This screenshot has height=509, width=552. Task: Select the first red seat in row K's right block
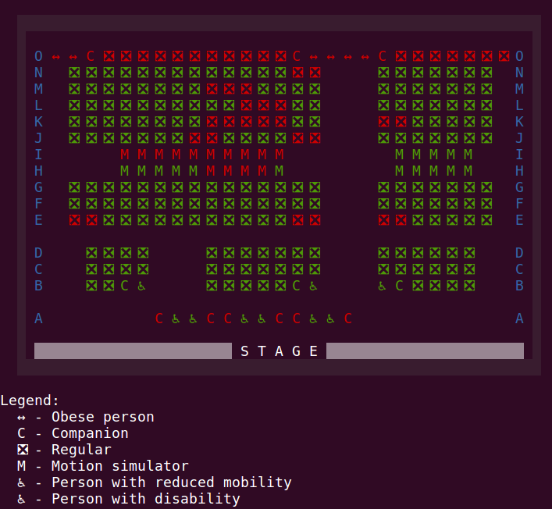click(x=383, y=122)
